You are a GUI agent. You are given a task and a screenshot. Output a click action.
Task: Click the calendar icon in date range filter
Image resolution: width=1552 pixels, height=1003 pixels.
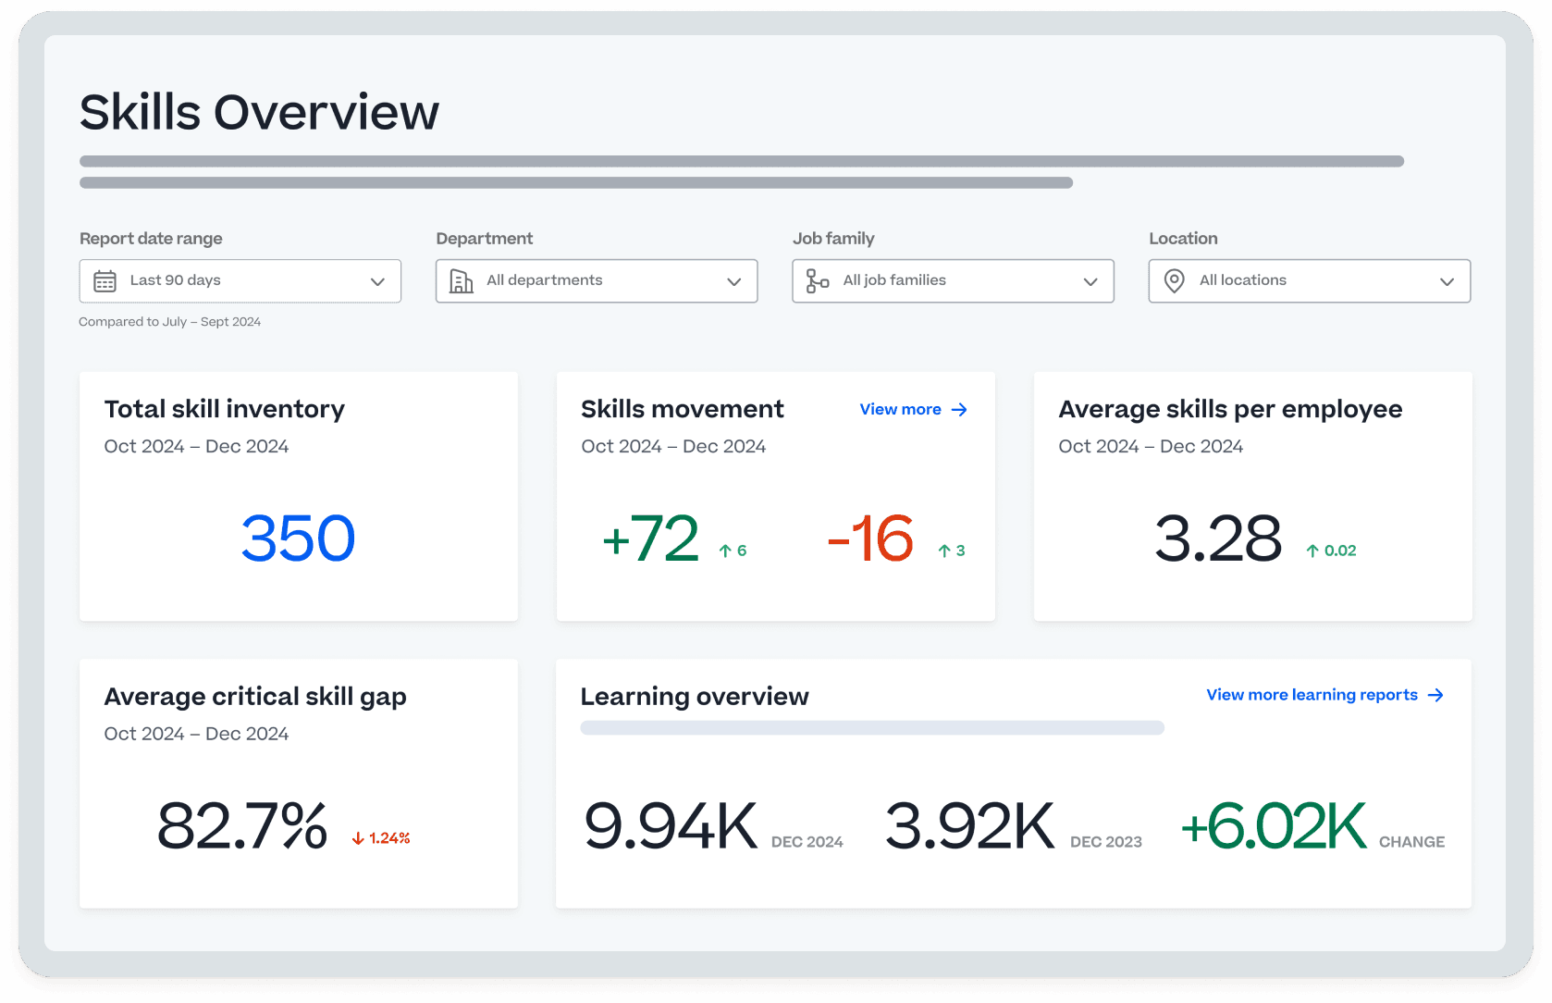(x=105, y=280)
